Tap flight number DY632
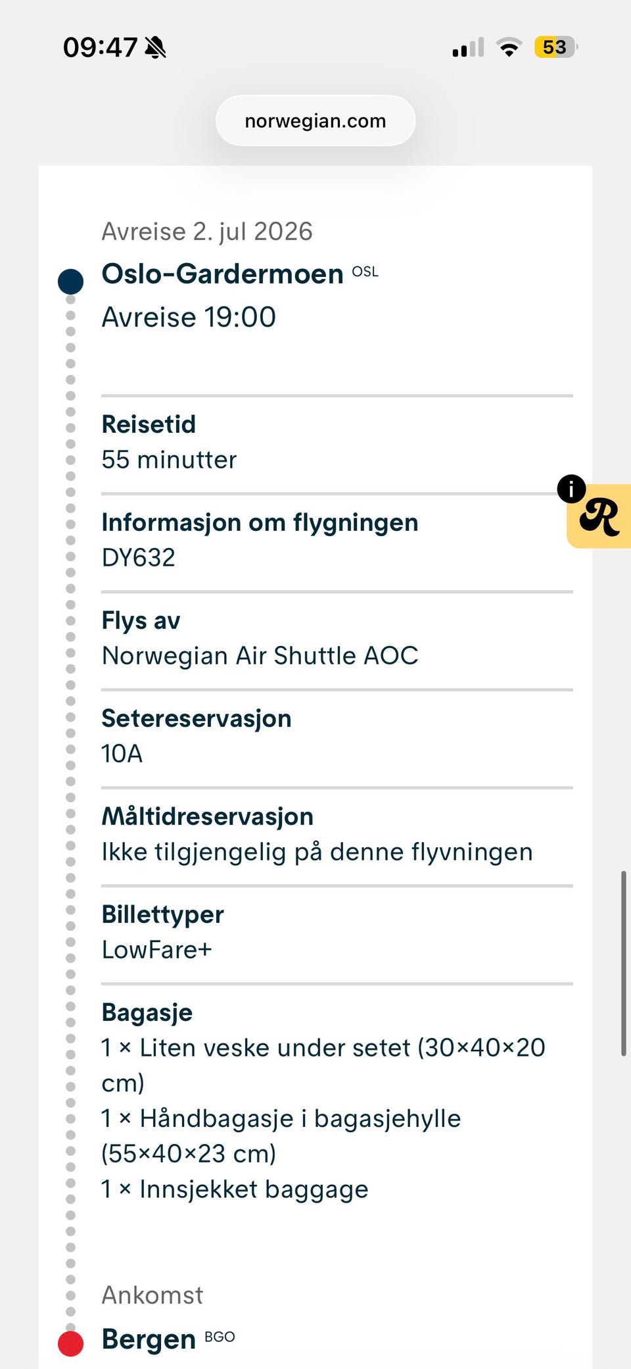Image resolution: width=631 pixels, height=1369 pixels. point(139,558)
